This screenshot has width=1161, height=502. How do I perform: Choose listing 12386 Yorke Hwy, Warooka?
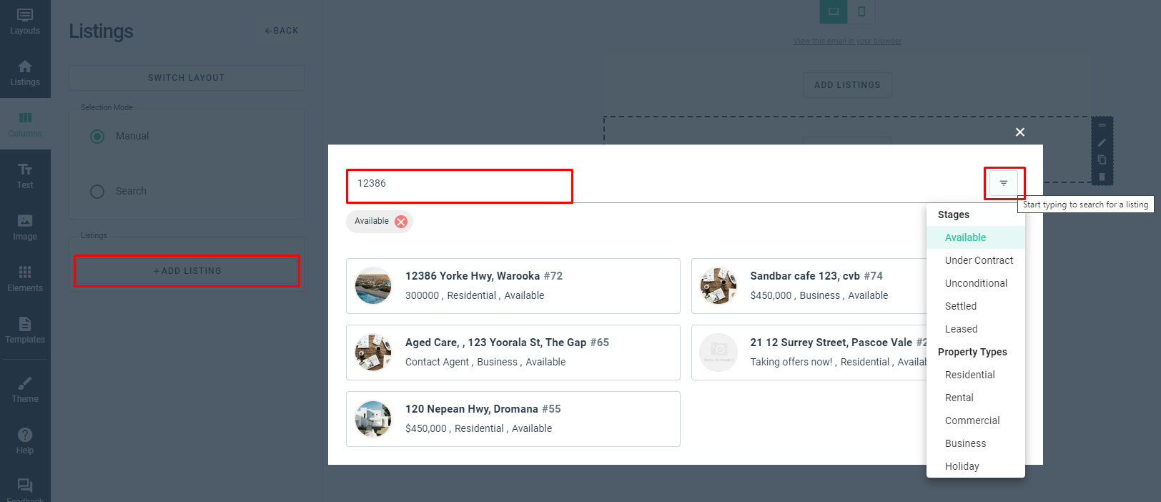[x=513, y=286]
